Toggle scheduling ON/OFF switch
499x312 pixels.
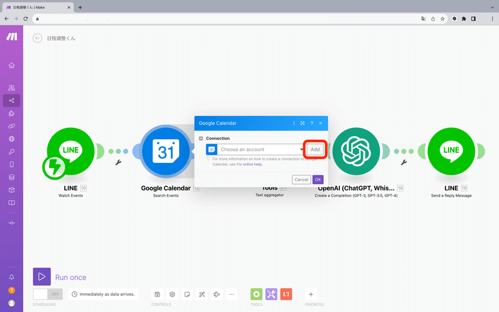(48, 294)
